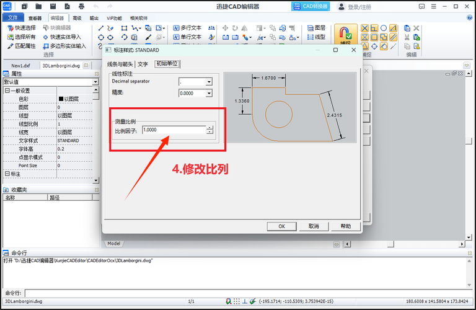Viewport: 476px width, 310px height.
Task: Click the 多行文本 multiline text tool
Action: click(187, 28)
